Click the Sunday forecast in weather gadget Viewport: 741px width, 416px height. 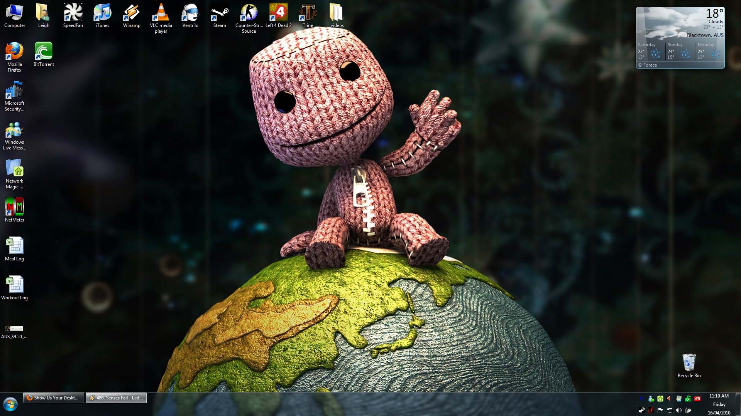[680, 51]
